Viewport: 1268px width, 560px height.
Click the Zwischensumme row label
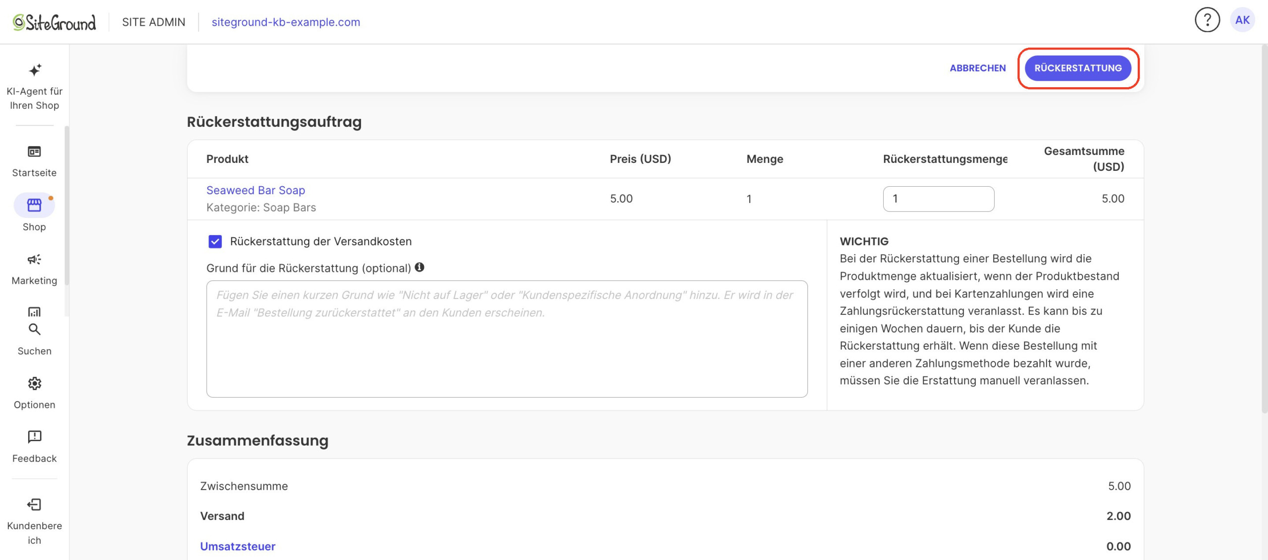tap(244, 486)
